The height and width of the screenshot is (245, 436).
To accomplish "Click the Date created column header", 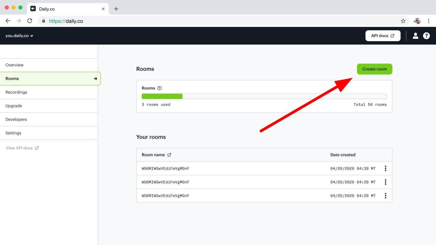I will [x=343, y=155].
